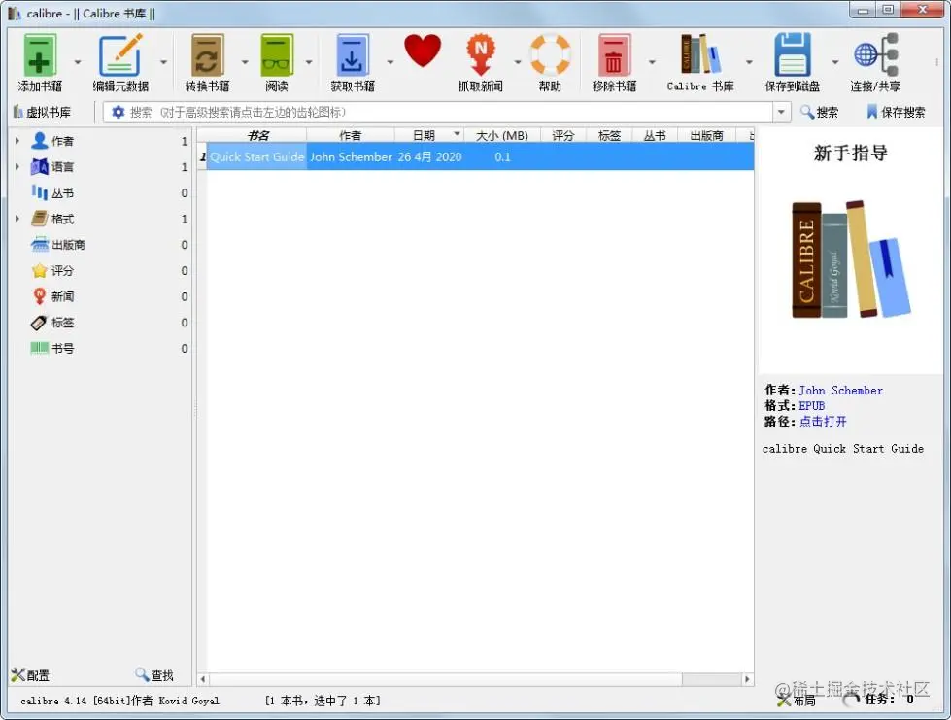The image size is (951, 720).
Task: Click the 布局 layout button
Action: coord(797,700)
